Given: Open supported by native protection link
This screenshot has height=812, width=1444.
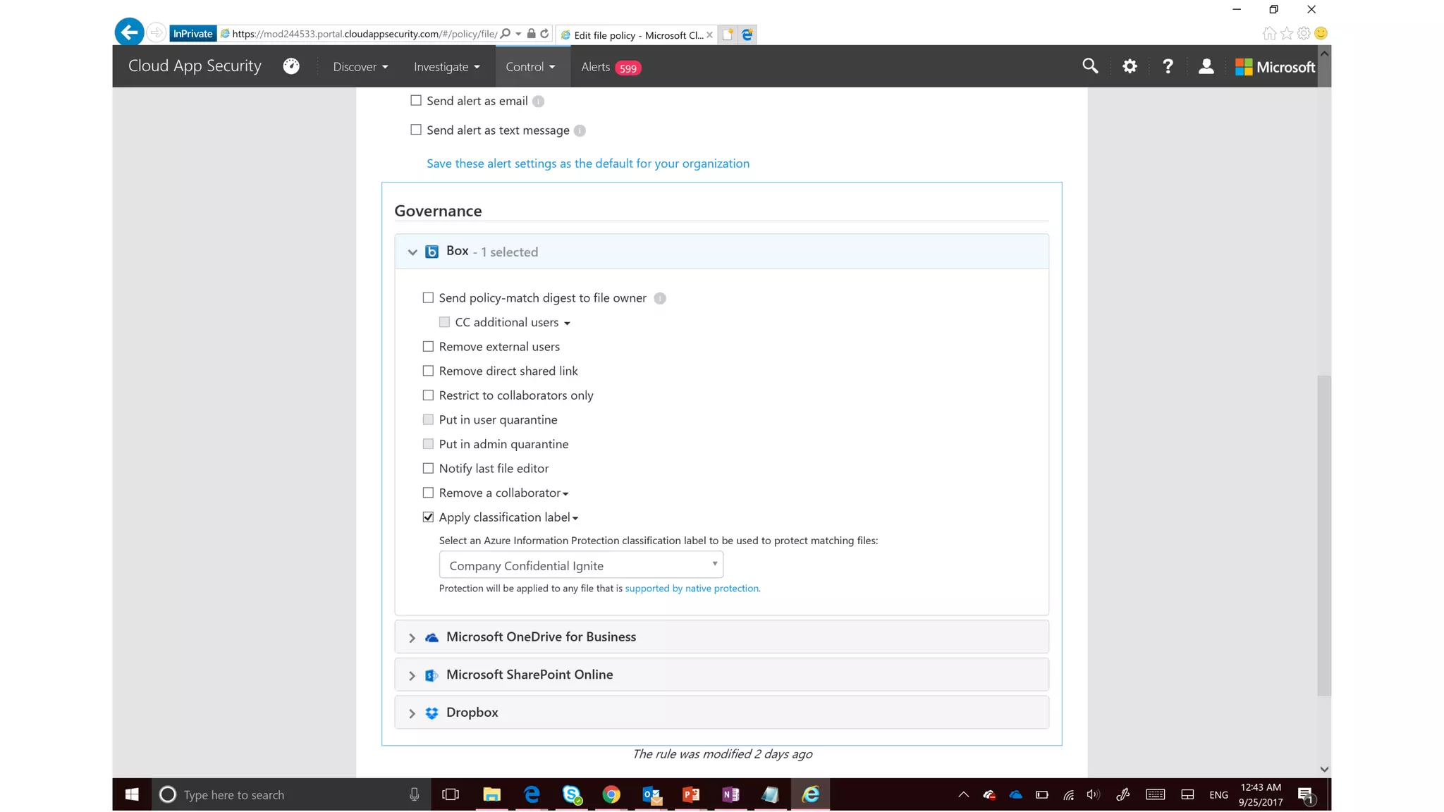Looking at the screenshot, I should pyautogui.click(x=692, y=588).
